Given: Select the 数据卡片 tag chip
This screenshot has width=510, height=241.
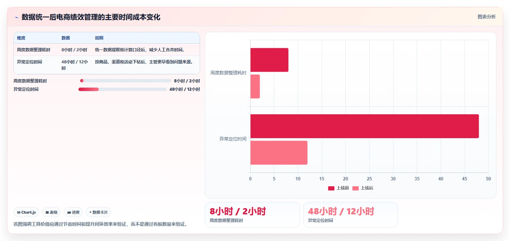Looking at the screenshot, I should 98,212.
